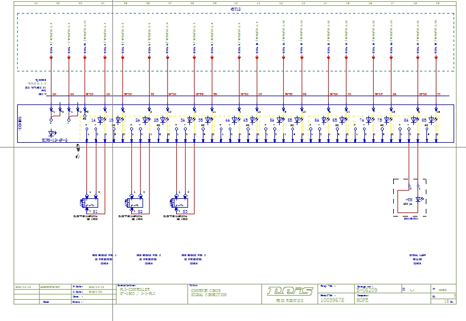This screenshot has width=466, height=321.
Task: Click REIS ROBOTICS caption under logo
Action: (x=290, y=300)
